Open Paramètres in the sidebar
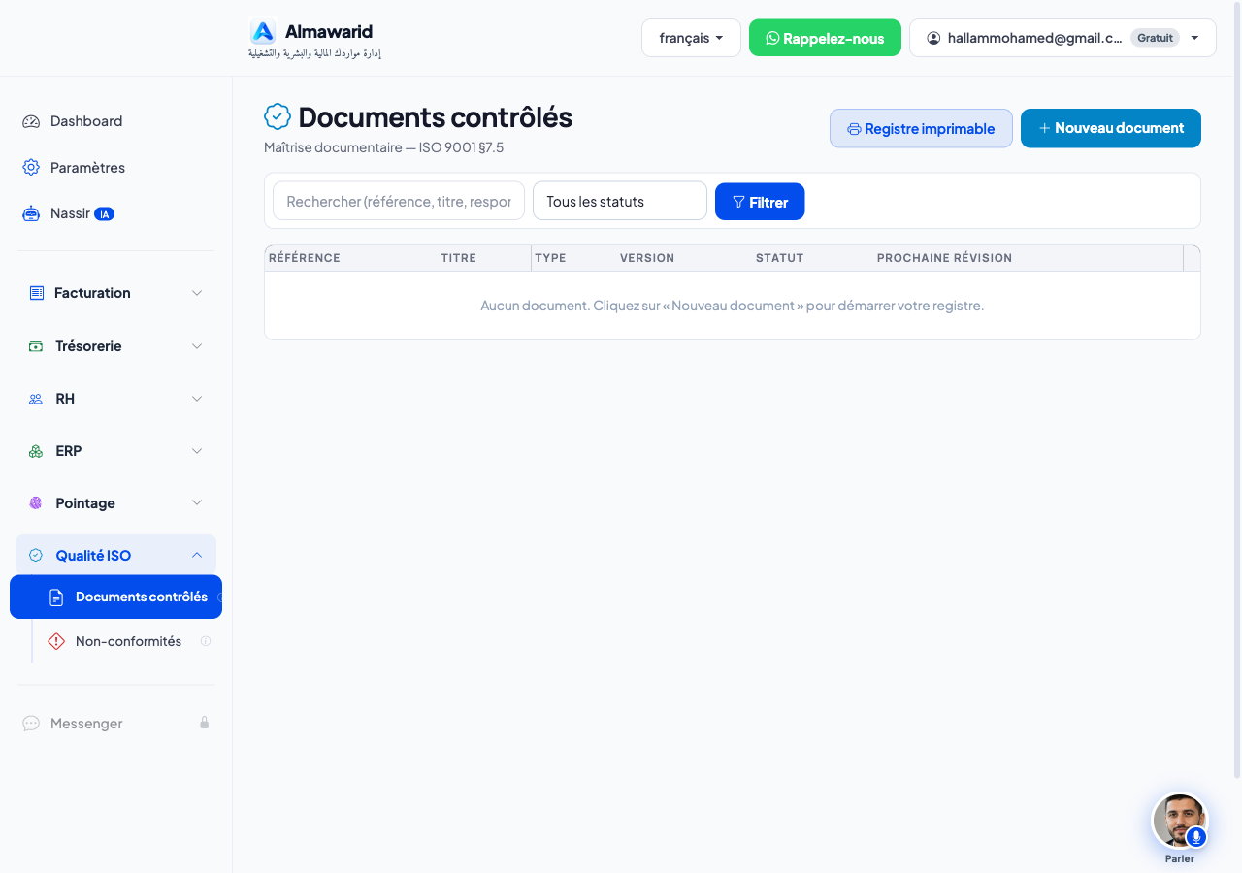 coord(115,167)
